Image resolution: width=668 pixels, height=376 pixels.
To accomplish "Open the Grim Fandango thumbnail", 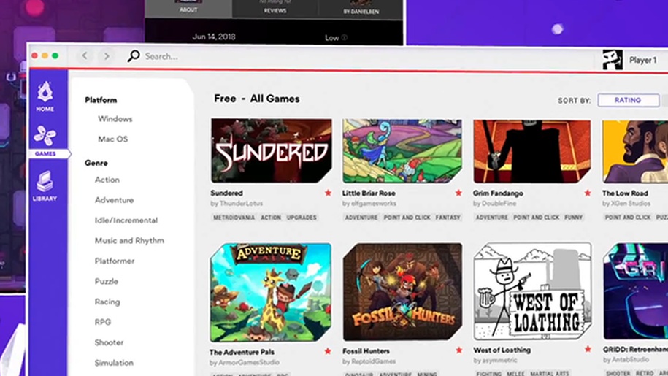I will (x=532, y=151).
